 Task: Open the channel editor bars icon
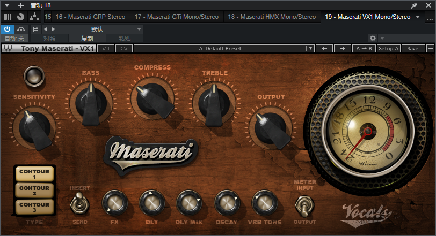click(8, 17)
